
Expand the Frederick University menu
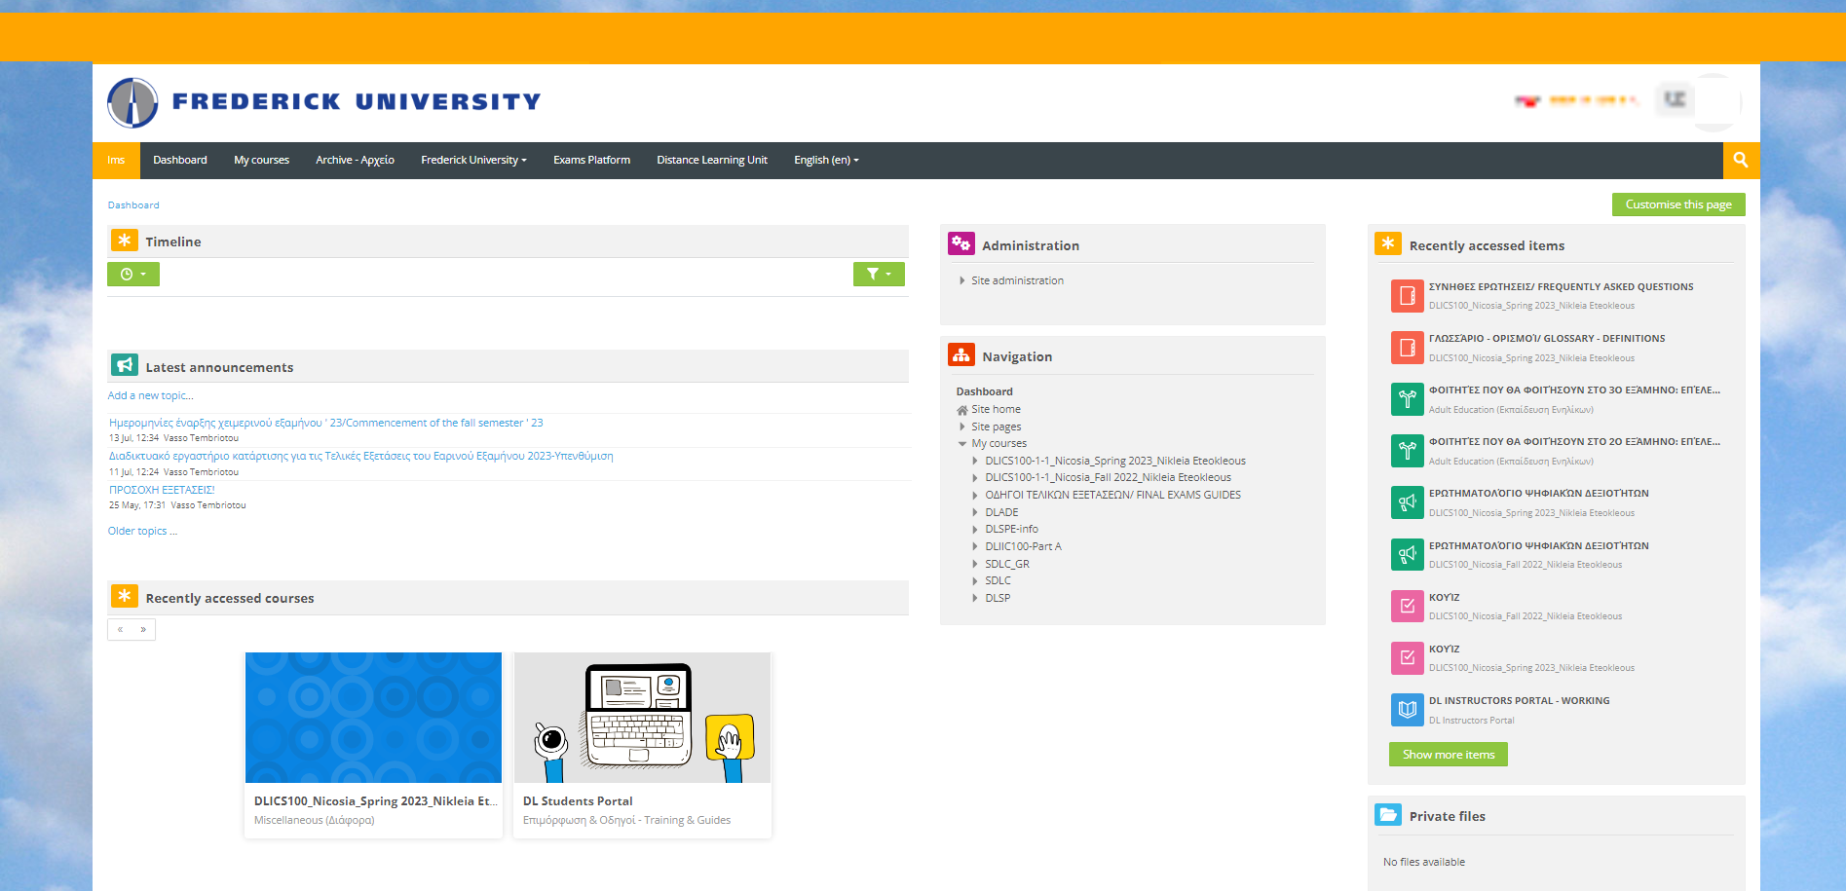point(473,160)
